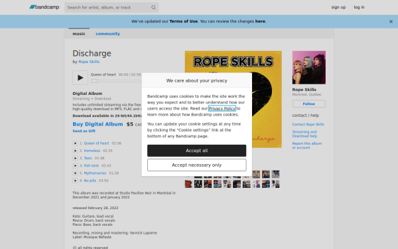Click Send as Gift
The image size is (398, 249).
click(84, 131)
